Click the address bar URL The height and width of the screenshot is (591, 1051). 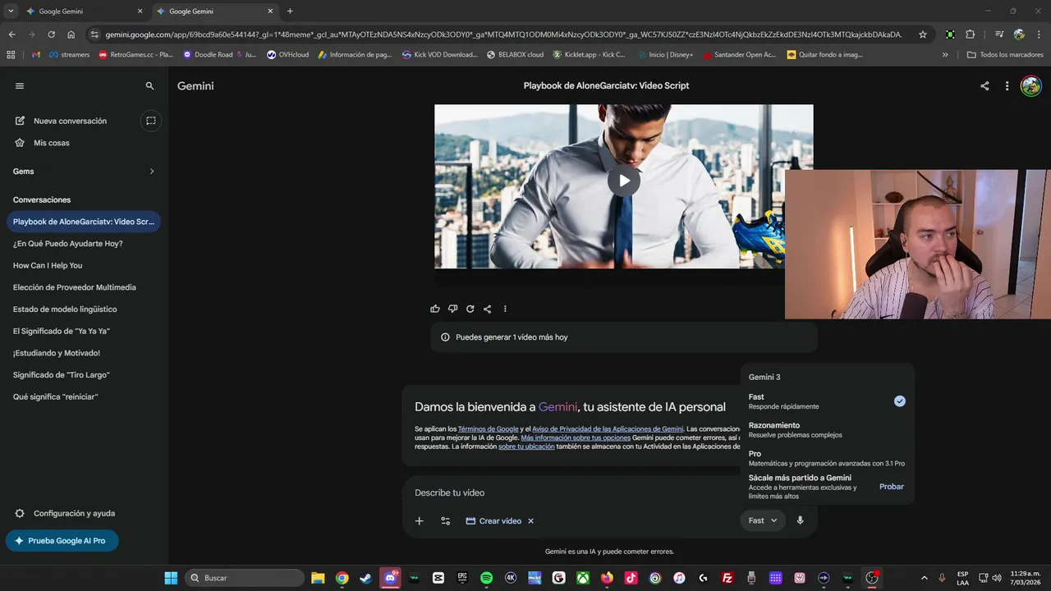(x=503, y=34)
